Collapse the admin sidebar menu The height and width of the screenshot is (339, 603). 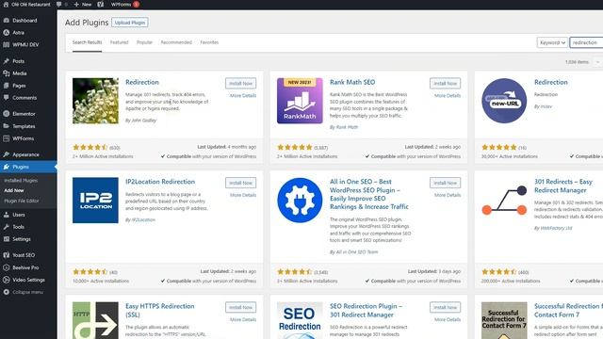click(27, 292)
